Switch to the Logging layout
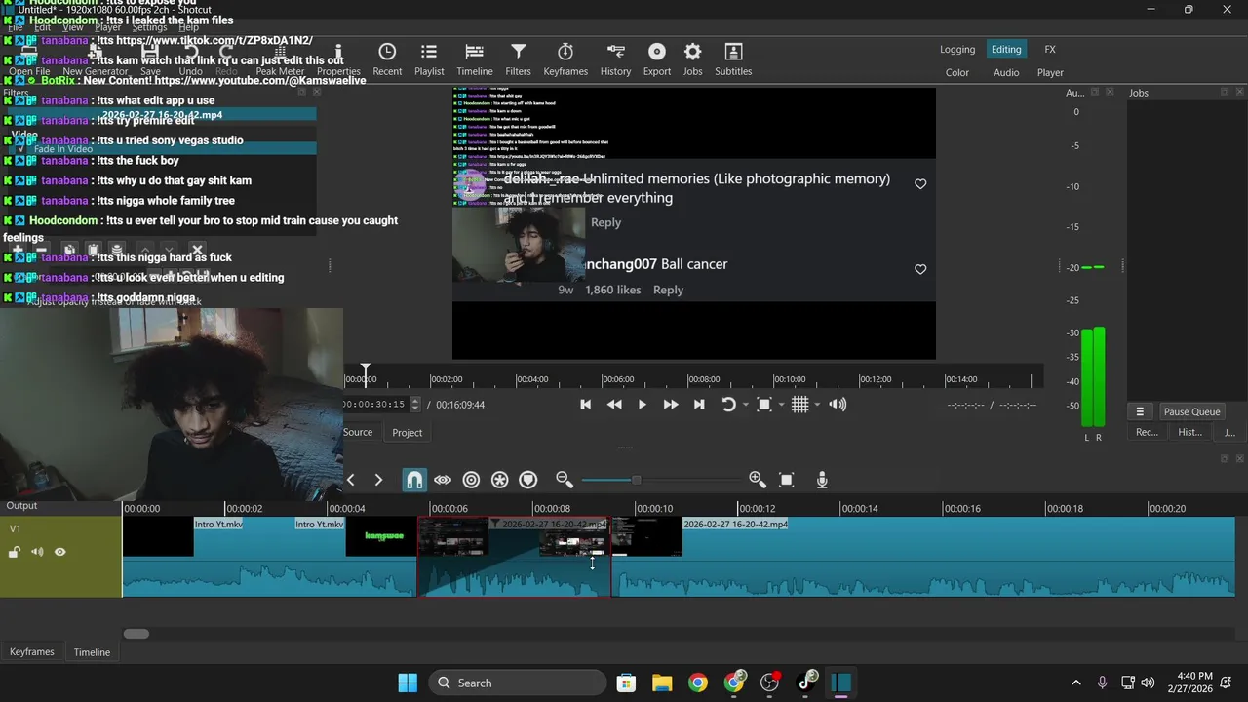1248x702 pixels. point(957,50)
